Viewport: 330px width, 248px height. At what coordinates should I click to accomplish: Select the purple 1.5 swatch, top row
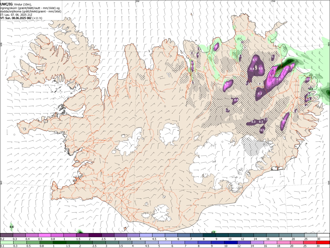click(x=82, y=235)
